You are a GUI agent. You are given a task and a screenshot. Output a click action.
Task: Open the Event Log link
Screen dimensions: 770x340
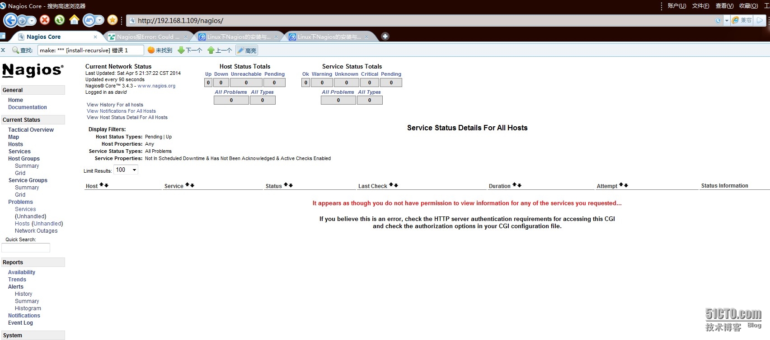[20, 323]
